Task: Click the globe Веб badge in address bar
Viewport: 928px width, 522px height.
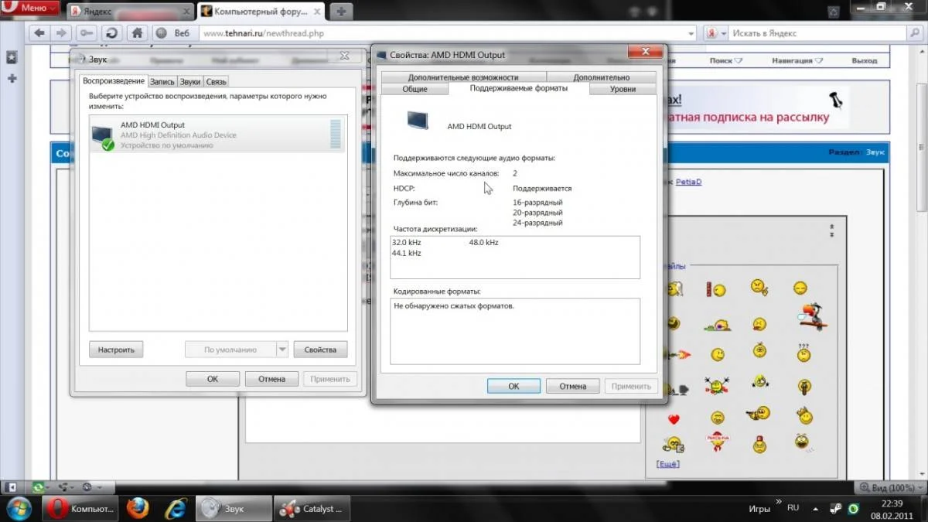Action: tap(172, 33)
